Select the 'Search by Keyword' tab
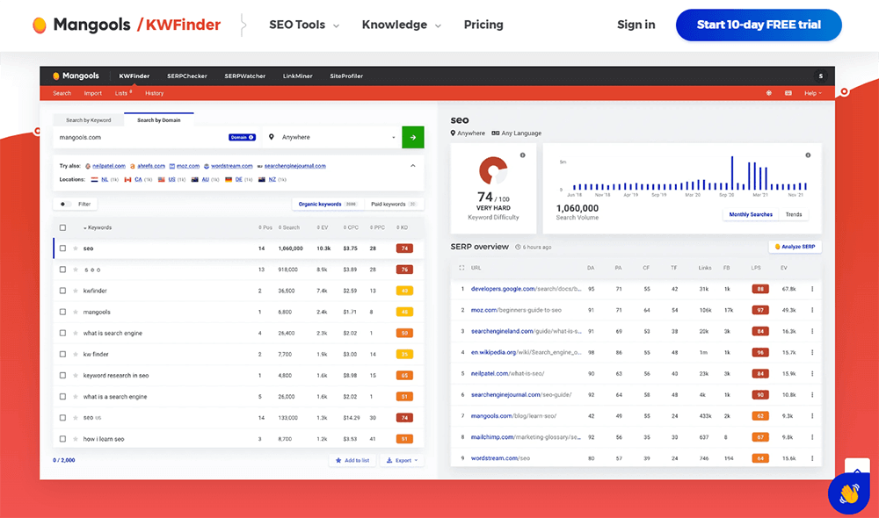The height and width of the screenshot is (518, 879). 89,119
